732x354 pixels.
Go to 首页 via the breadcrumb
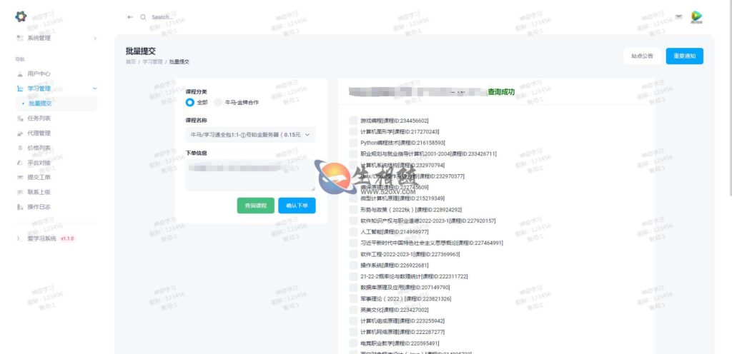(x=131, y=62)
